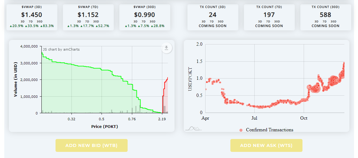
Task: Click the download icon on the depth chart
Action: tap(167, 48)
